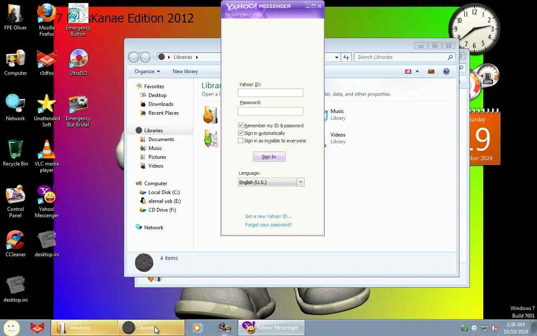Click the refresh button beside the address bar

coord(346,57)
